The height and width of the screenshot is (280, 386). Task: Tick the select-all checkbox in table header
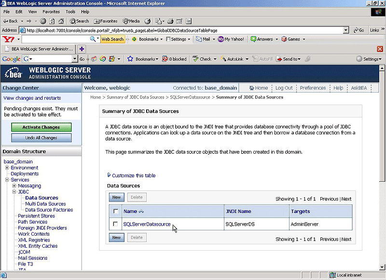pyautogui.click(x=116, y=211)
